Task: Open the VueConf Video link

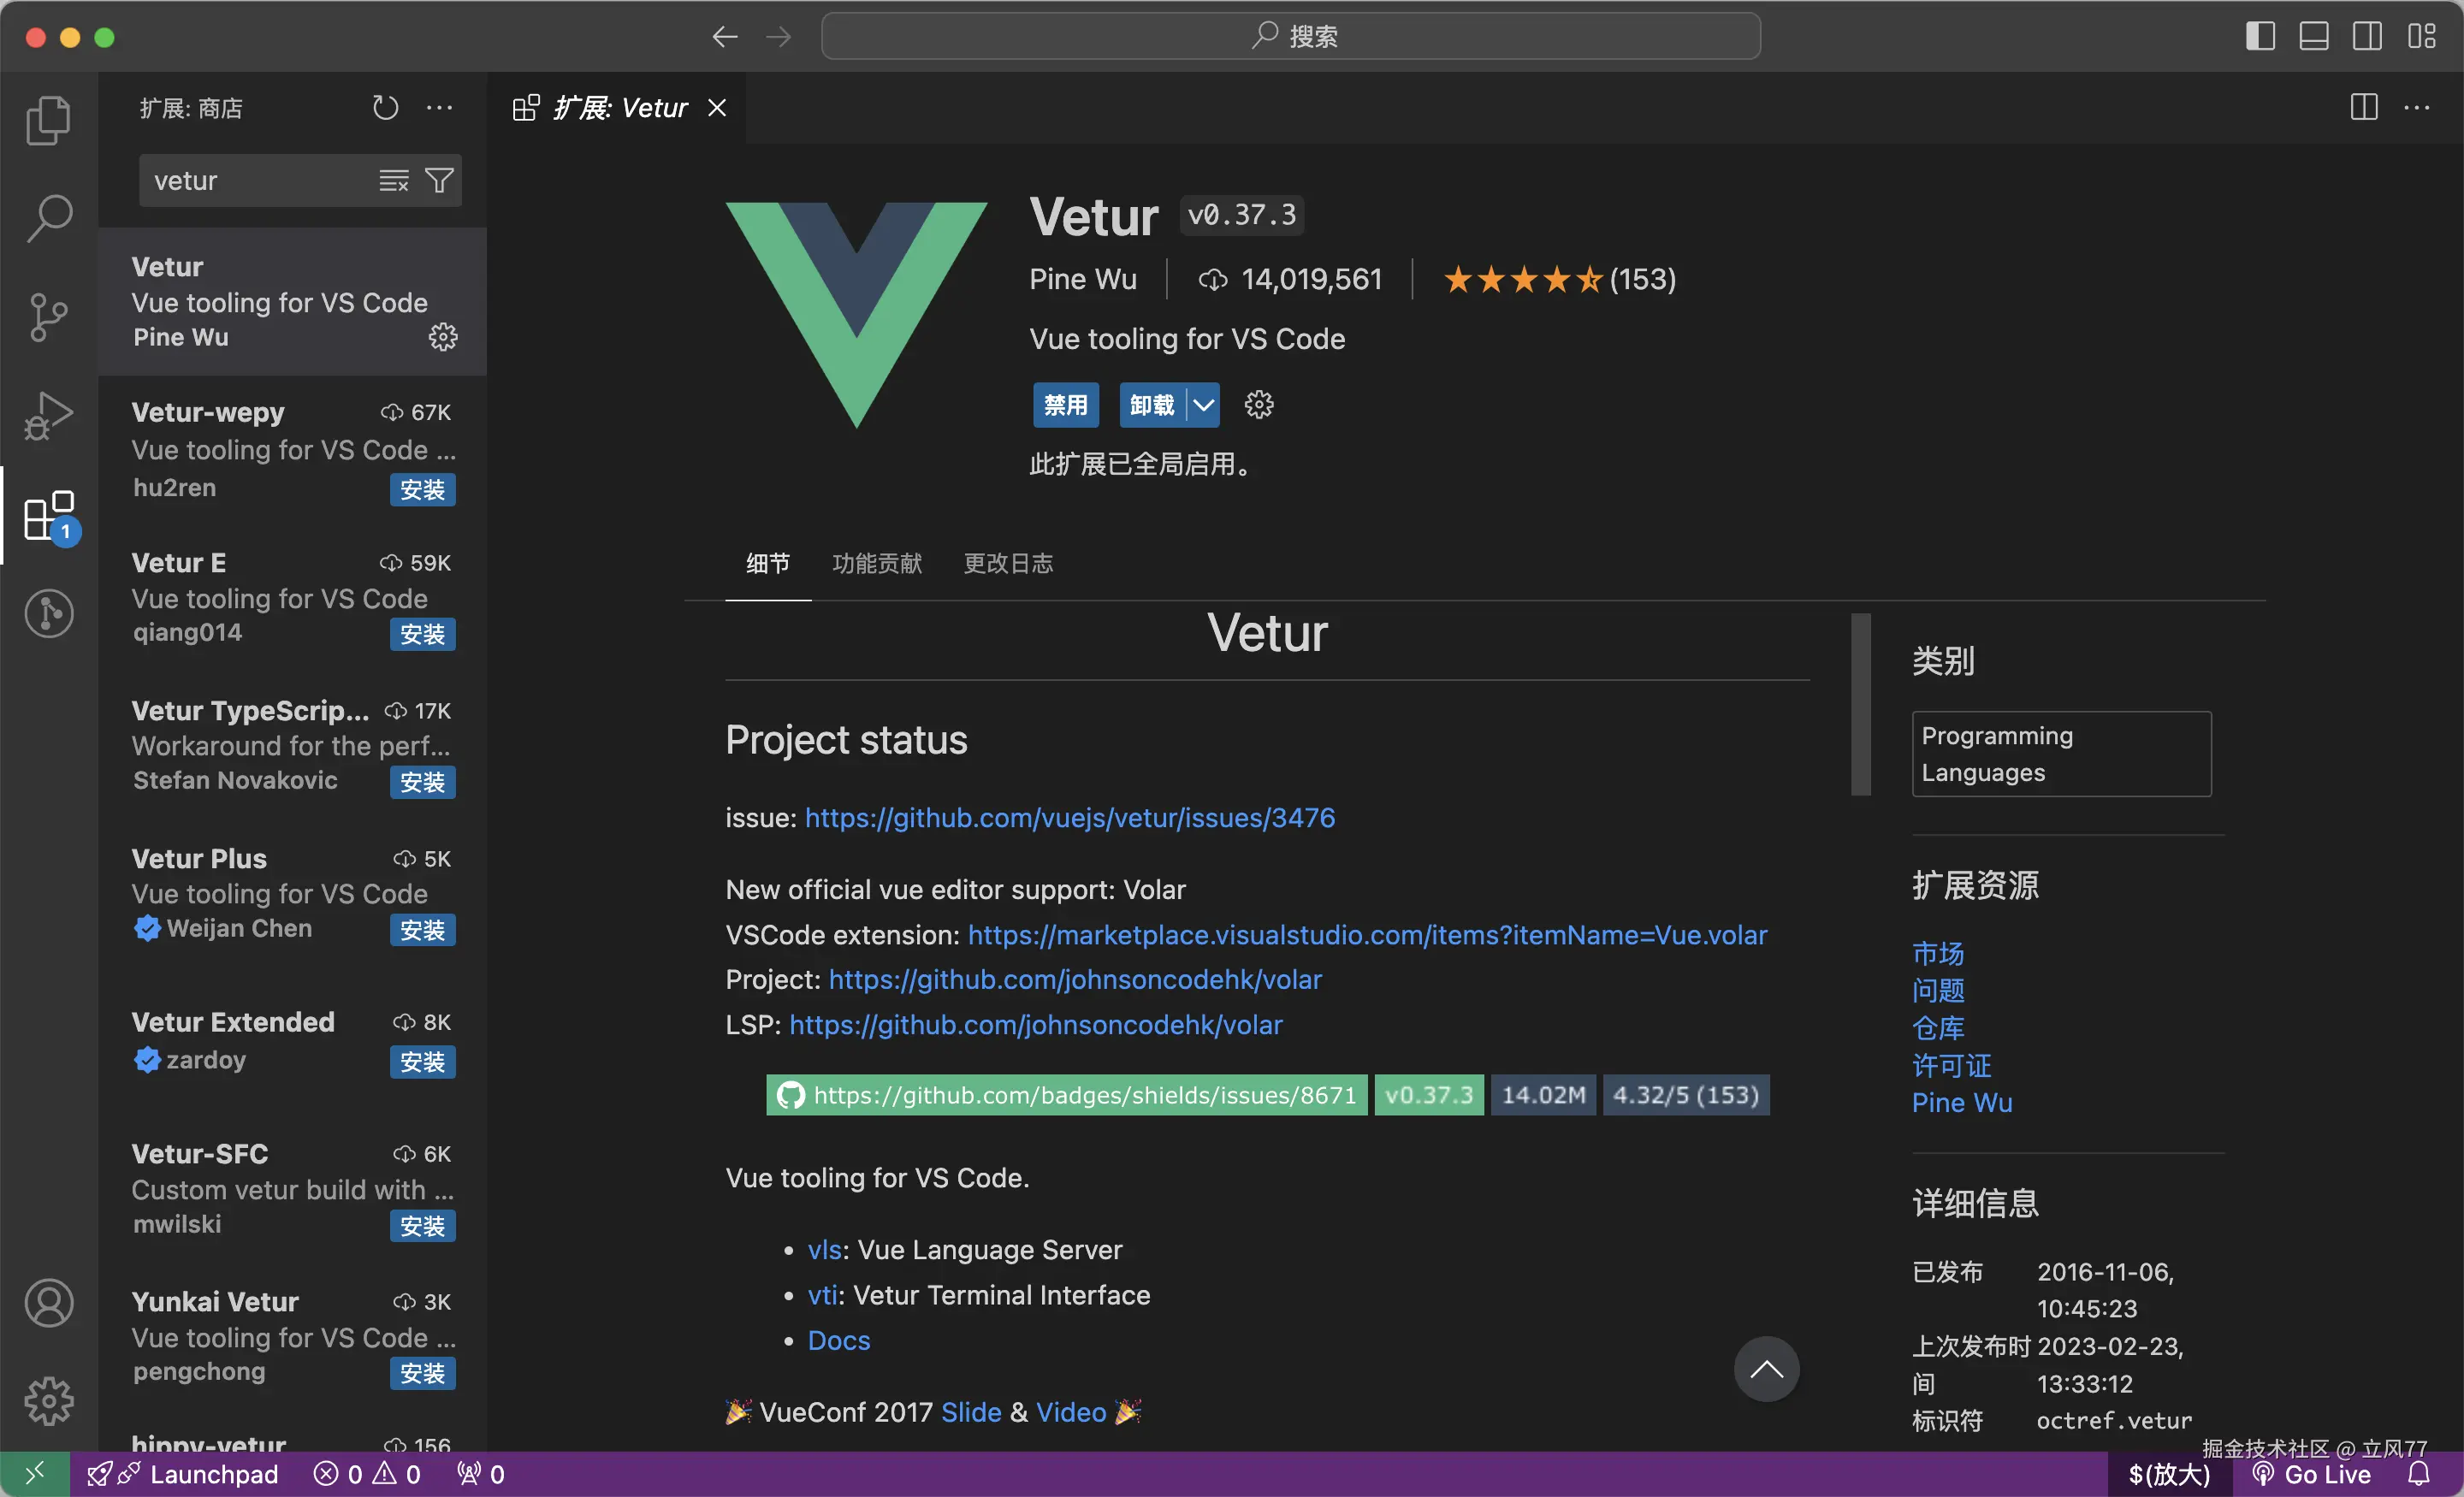Action: [1071, 1412]
